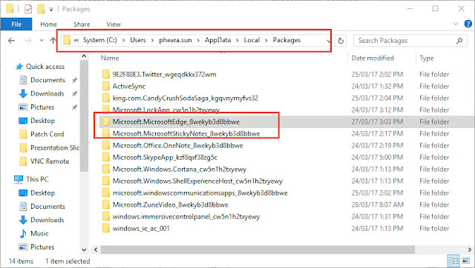
Task: Open Customize Quick Access Toolbar dropdown
Action: 51,10
